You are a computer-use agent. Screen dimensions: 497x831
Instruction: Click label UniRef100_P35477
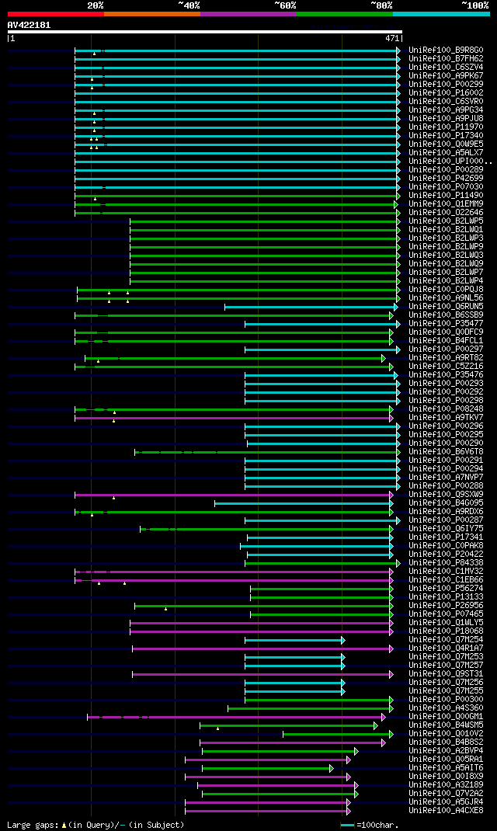pyautogui.click(x=446, y=323)
